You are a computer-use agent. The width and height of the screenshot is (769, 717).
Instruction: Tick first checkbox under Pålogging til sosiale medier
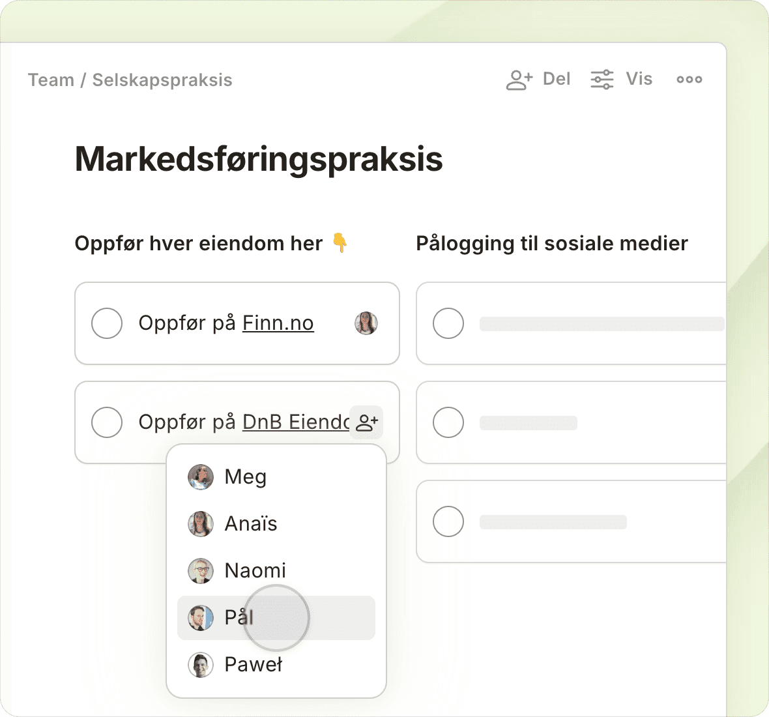(x=448, y=323)
